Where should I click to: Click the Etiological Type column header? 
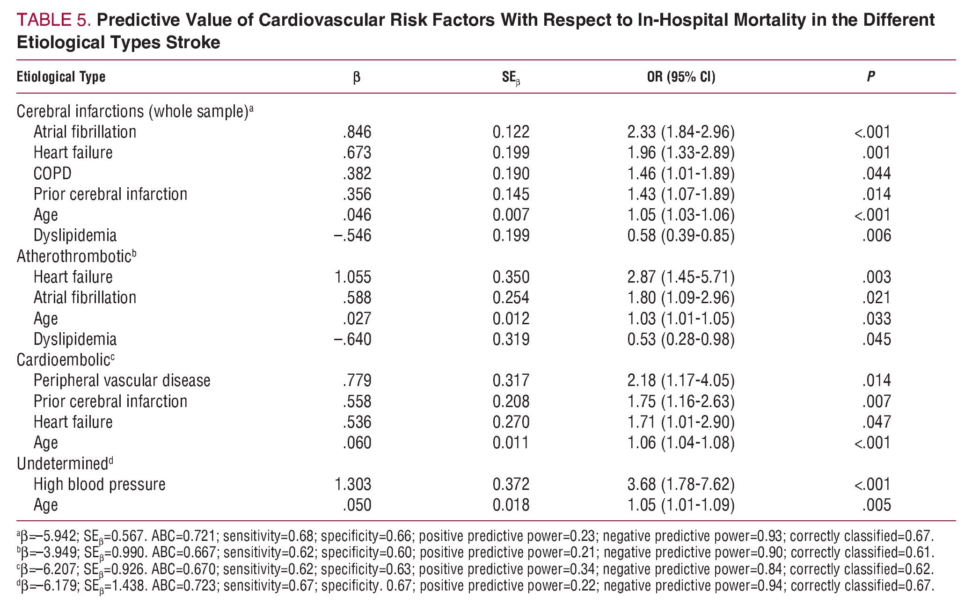click(x=61, y=77)
